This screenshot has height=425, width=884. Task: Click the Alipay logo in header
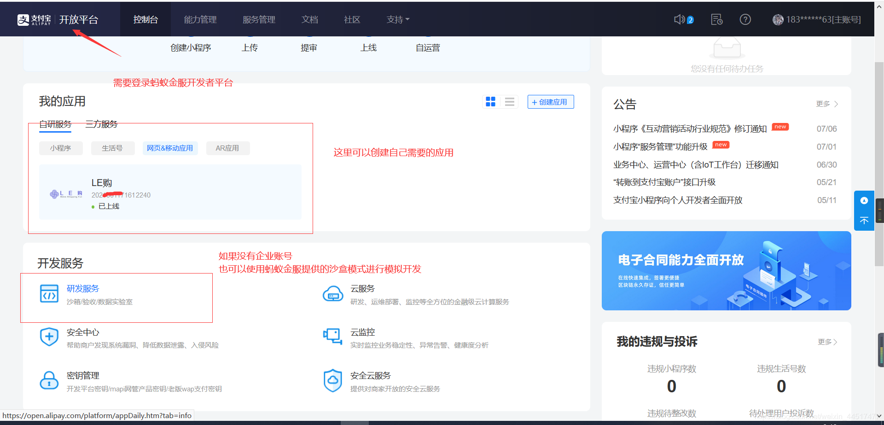pos(34,20)
